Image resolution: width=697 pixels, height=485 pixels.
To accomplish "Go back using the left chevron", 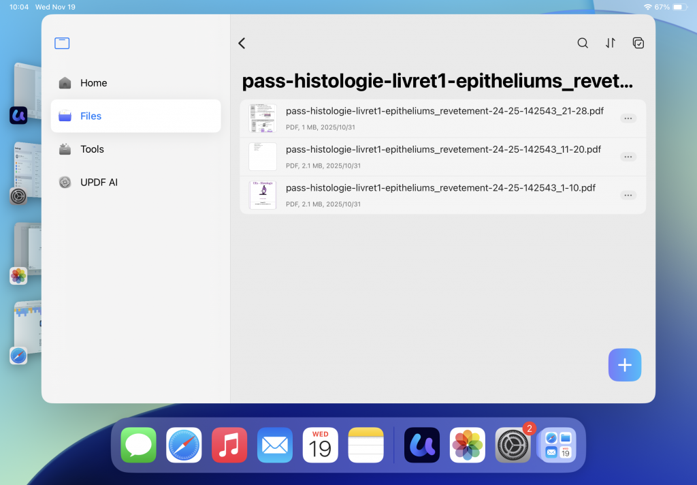I will coord(242,43).
